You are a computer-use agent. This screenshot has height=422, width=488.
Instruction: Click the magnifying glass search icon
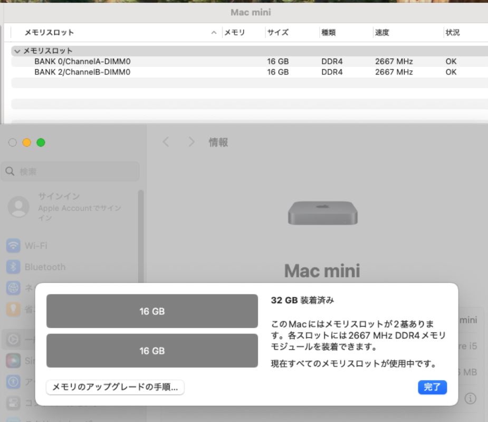(x=10, y=171)
